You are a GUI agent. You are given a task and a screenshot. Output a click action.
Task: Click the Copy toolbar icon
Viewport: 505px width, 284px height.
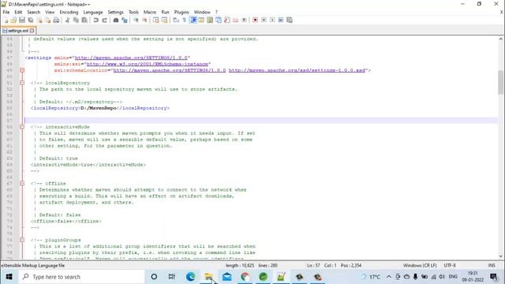coord(76,20)
